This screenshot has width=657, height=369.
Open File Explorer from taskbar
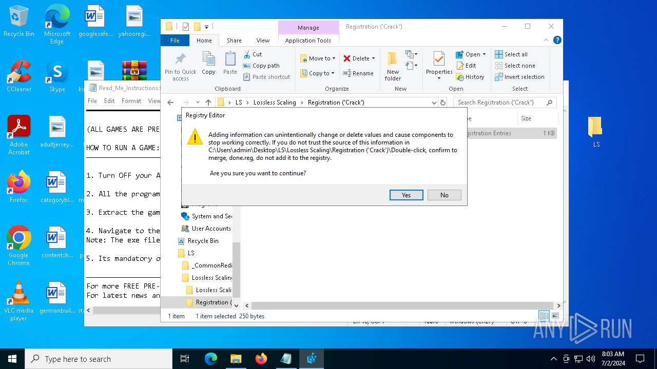[x=236, y=359]
